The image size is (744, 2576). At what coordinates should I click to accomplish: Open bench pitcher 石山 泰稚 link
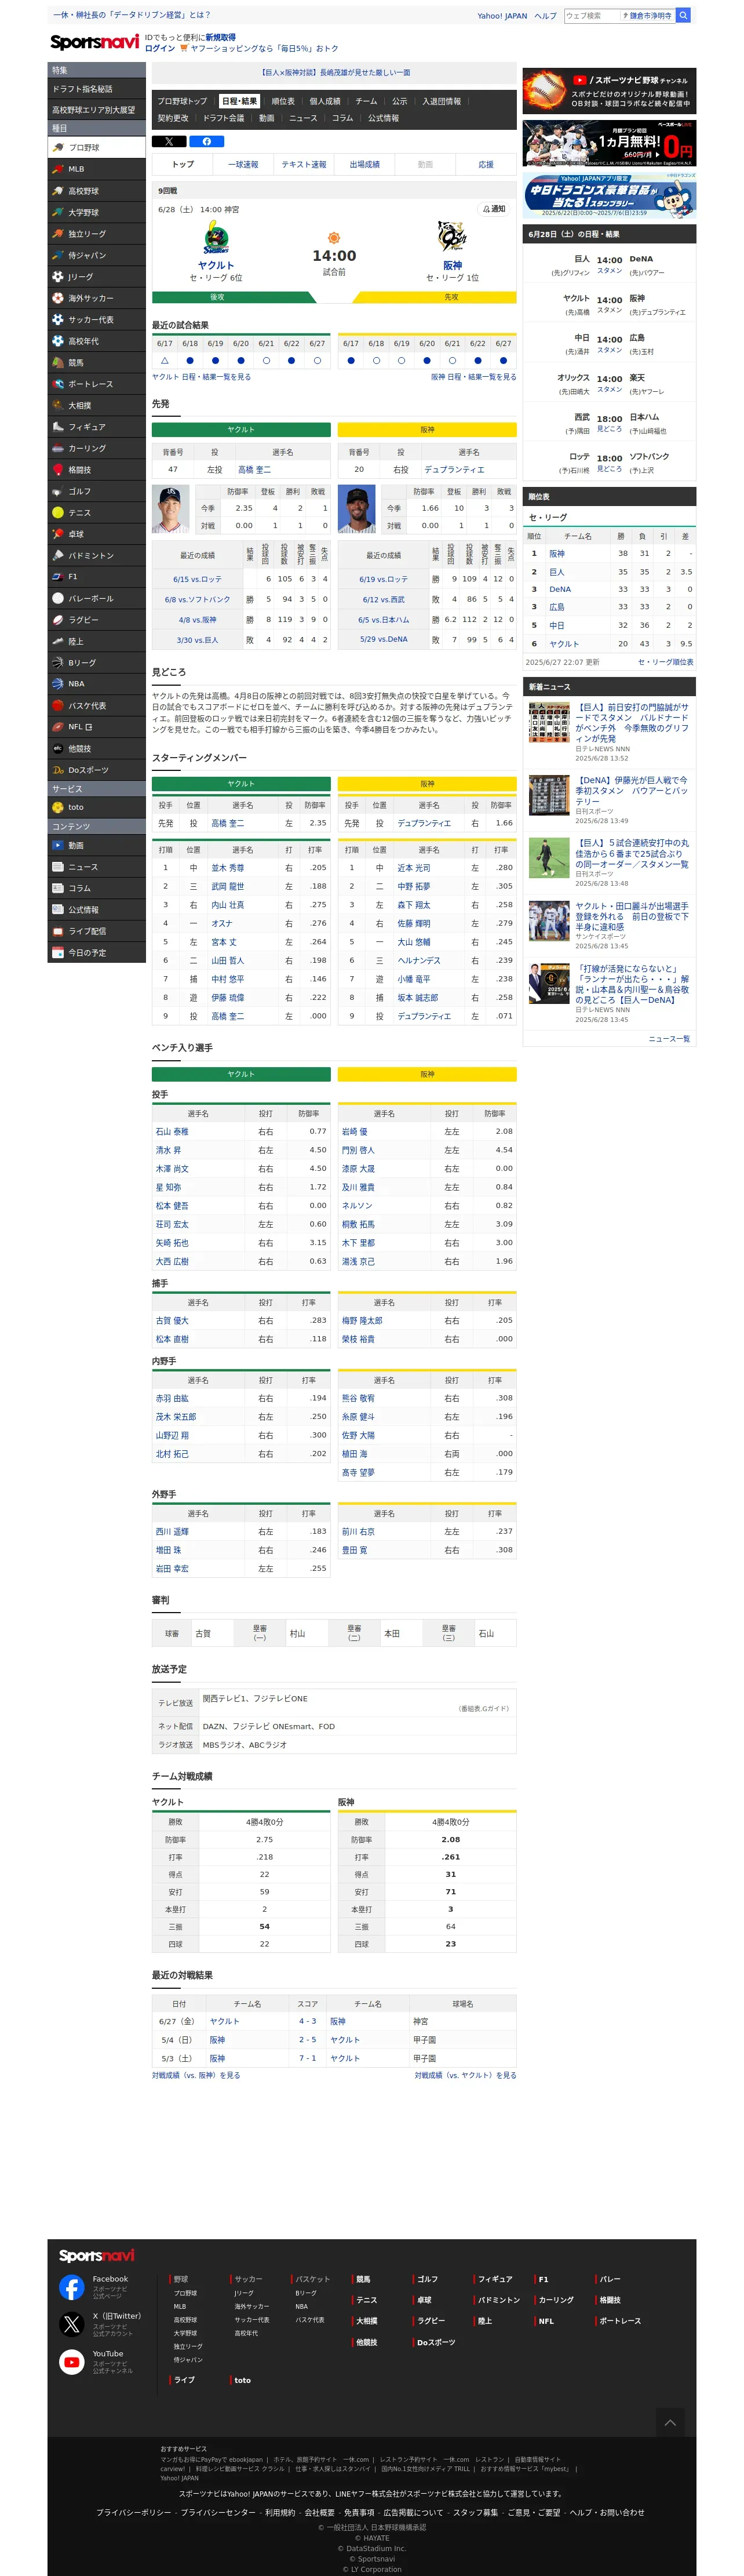coord(172,1131)
